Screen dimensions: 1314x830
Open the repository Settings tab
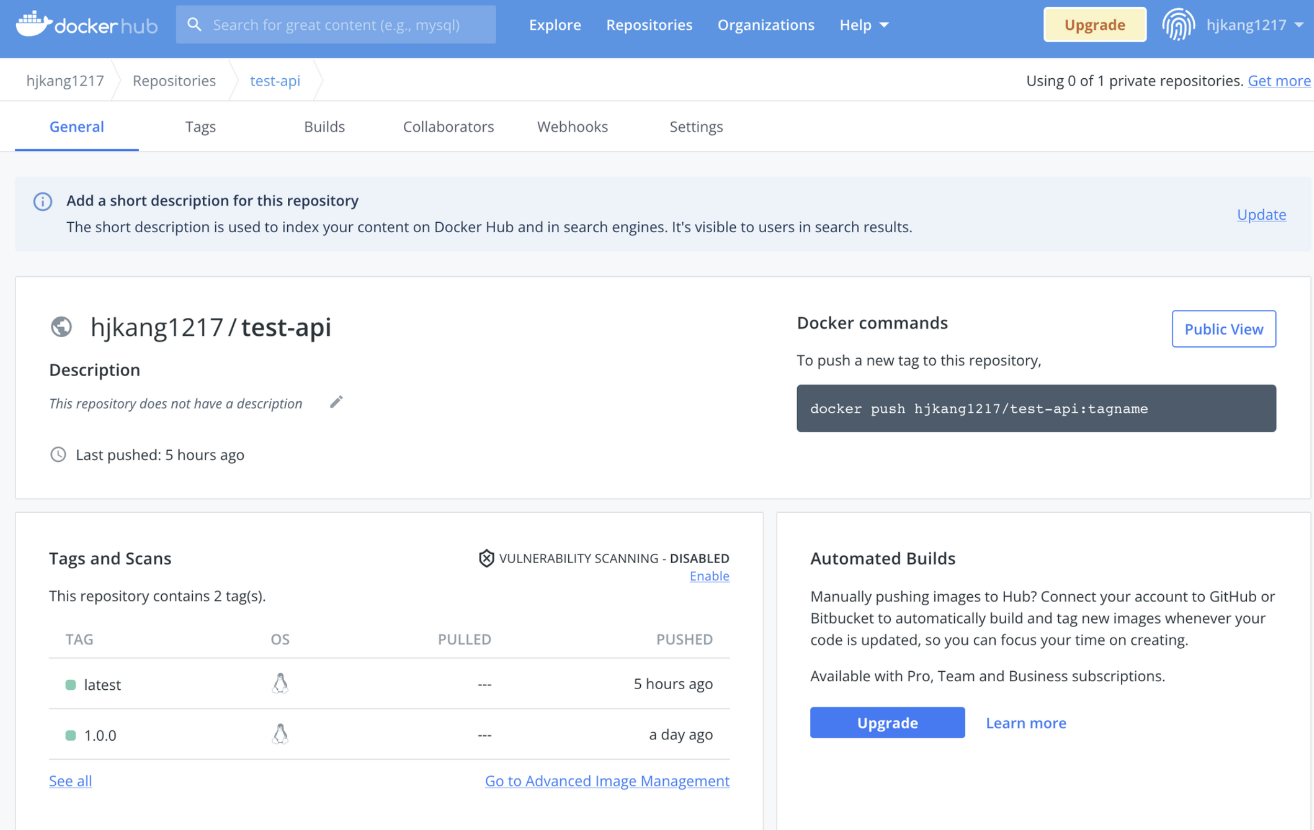coord(696,127)
